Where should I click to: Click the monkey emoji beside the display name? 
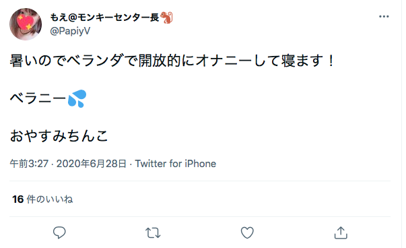click(x=166, y=18)
